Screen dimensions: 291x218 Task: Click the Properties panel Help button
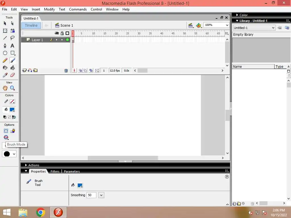227,177
